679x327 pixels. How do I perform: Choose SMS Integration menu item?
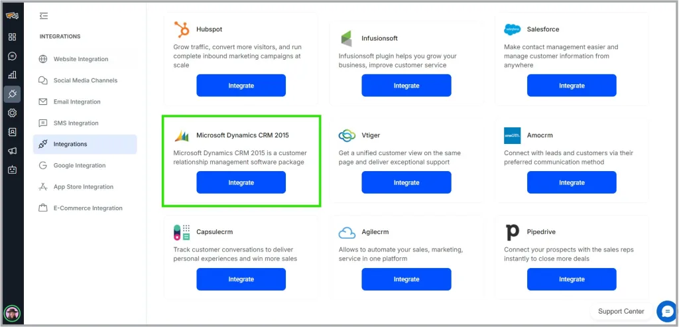coord(76,123)
